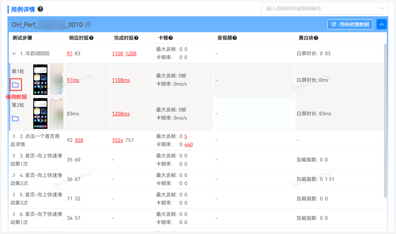Open 第1轮 maintenance data folder icon
The image size is (396, 234).
(16, 85)
